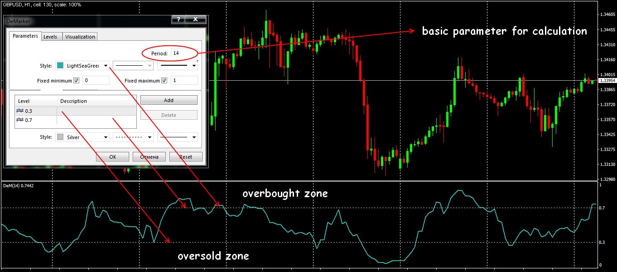
Task: Open the level line width dropdown
Action: 178,137
